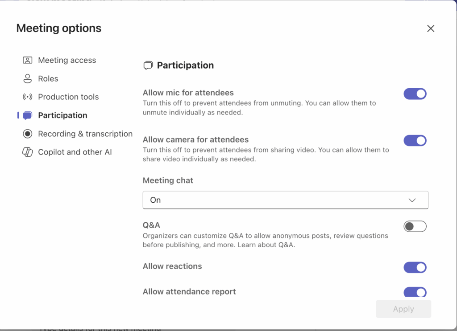The width and height of the screenshot is (457, 331).
Task: Click the Meeting chat dropdown chevron
Action: tap(412, 200)
